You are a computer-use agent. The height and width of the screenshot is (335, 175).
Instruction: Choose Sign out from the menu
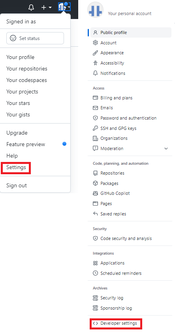(17, 185)
